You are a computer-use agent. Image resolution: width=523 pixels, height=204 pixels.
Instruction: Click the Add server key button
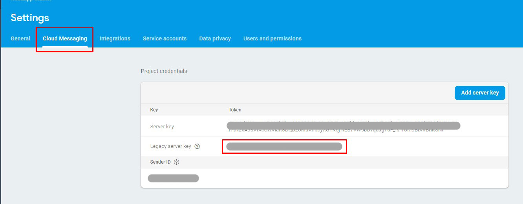(479, 93)
